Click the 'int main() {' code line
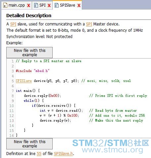This screenshot has height=158, width=151. [28, 91]
